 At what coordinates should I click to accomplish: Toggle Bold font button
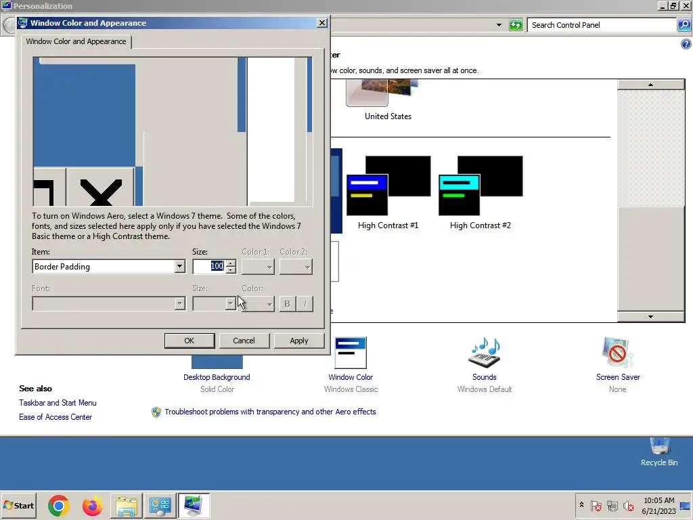tap(287, 304)
